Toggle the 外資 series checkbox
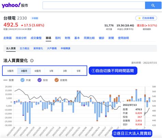 23,80
